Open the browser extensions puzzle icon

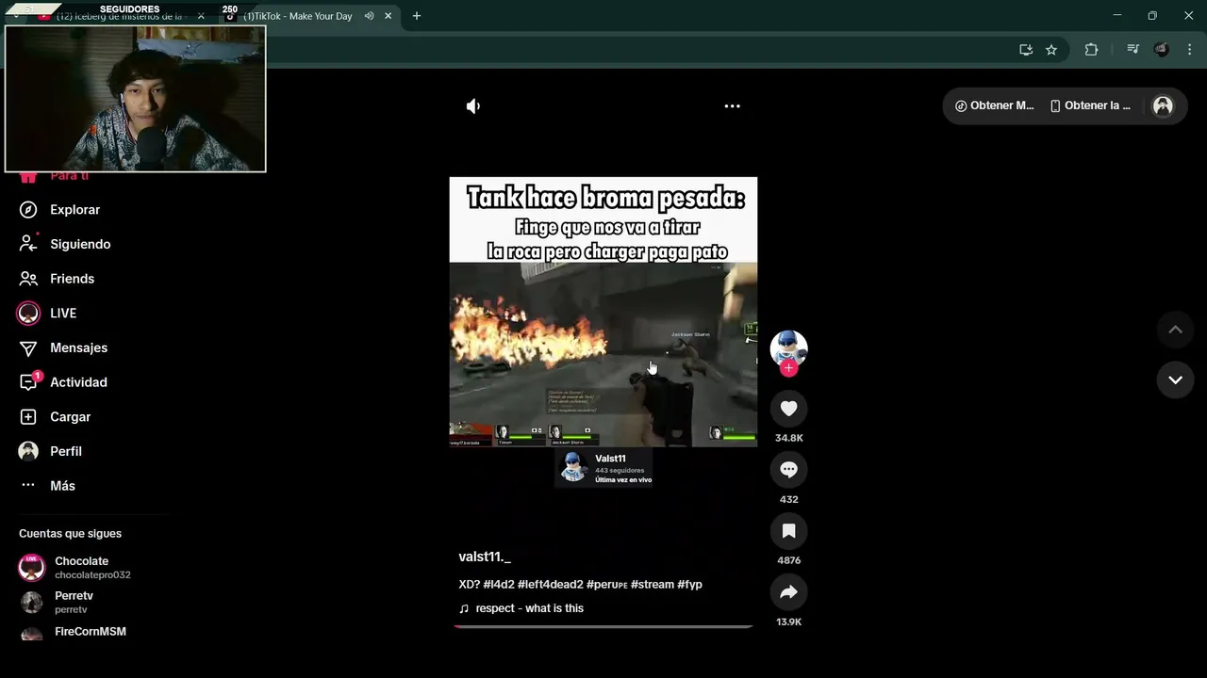(1091, 50)
